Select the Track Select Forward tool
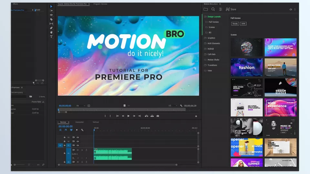The width and height of the screenshot is (310, 174). 51,10
